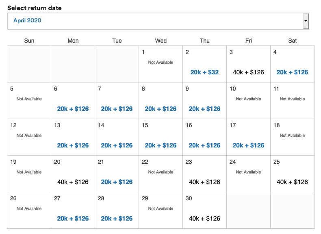
Task: Select Tuesday April 7 return date
Action: pyautogui.click(x=117, y=109)
